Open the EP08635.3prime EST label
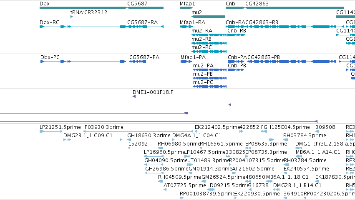 [266, 144]
